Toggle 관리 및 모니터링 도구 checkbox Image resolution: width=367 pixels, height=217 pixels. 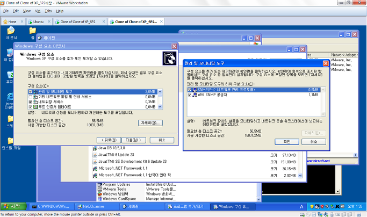click(30, 91)
